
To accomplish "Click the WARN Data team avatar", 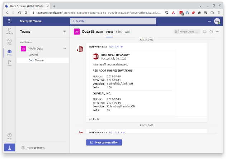I will point(23,49).
